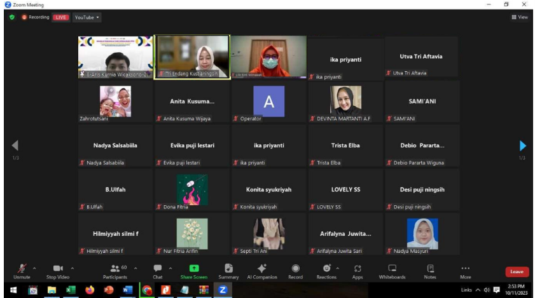Screen dimensions: 535x298
Task: Open the Chat panel
Action: pos(157,271)
